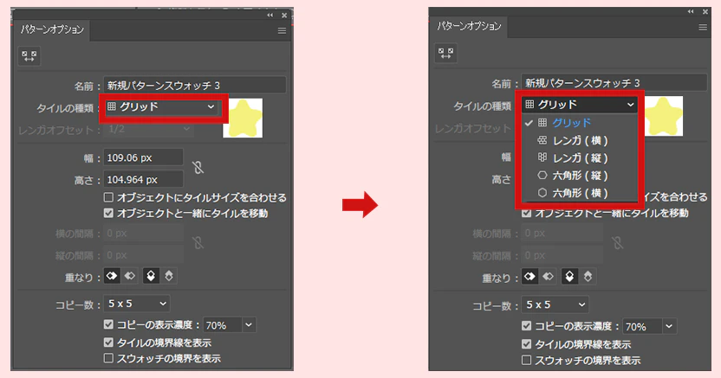Screen dimensions: 721x378
Task: Check オブジェクトにタイルサイズを合わせる in left panel
Action: (x=108, y=197)
